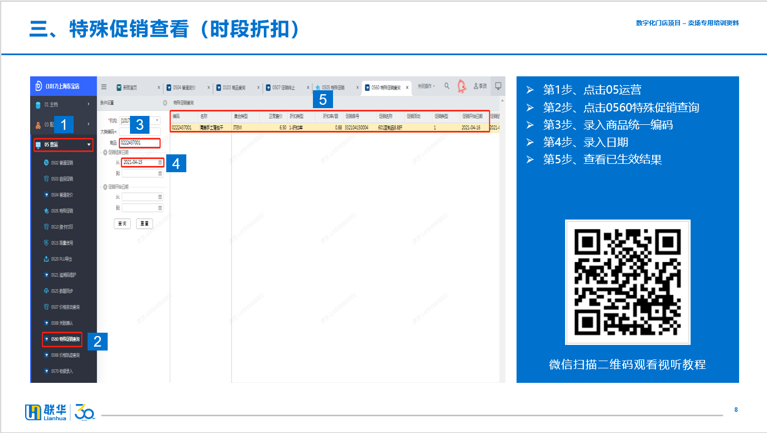Switch to the 新版首页 tab
The image size is (767, 433).
tap(130, 87)
